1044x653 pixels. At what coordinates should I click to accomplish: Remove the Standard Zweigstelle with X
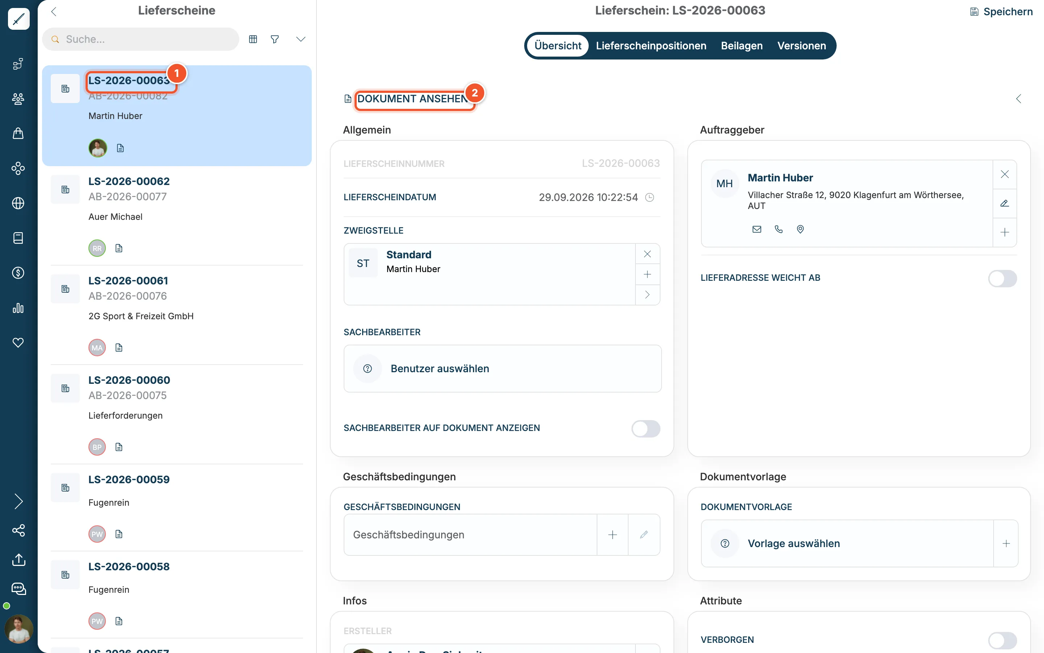click(647, 254)
